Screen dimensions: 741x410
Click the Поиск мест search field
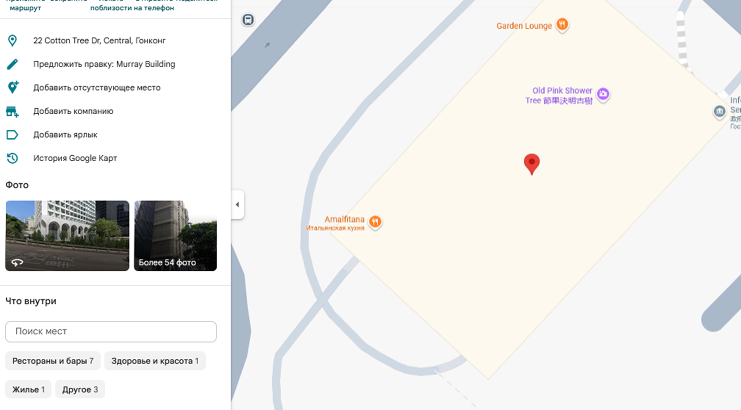tap(111, 331)
